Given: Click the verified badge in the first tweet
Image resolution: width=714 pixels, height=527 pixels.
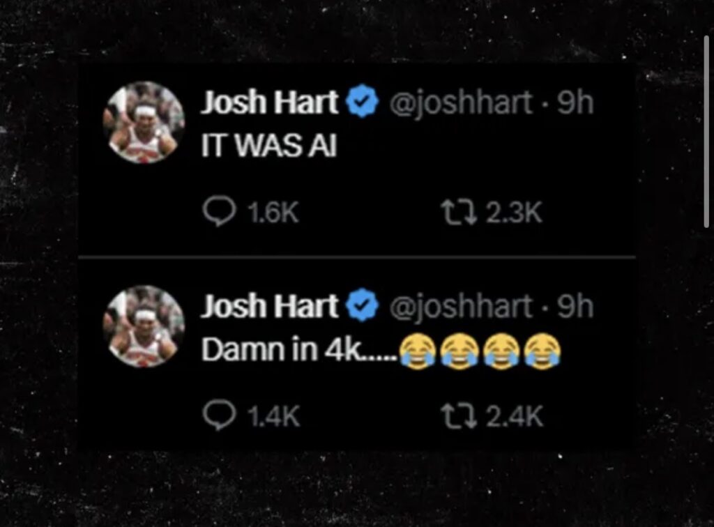Looking at the screenshot, I should click(x=362, y=101).
